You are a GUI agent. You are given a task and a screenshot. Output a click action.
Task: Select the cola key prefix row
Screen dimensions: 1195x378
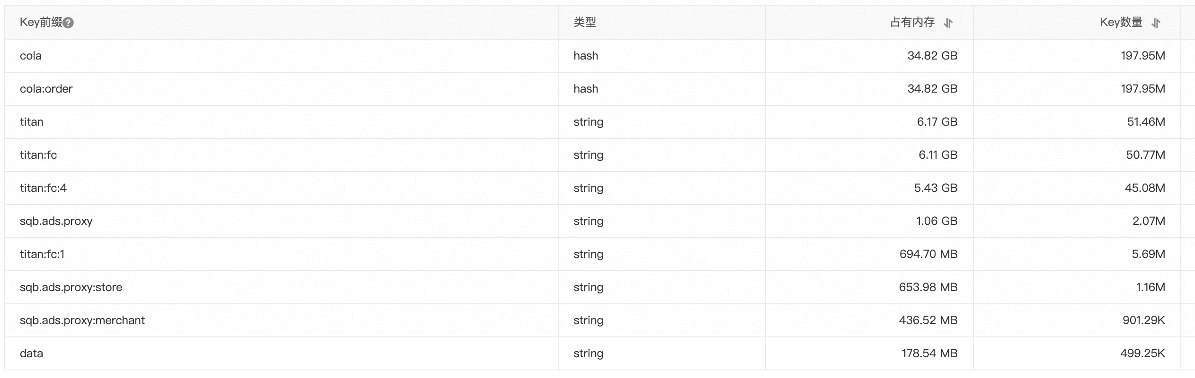(x=31, y=56)
